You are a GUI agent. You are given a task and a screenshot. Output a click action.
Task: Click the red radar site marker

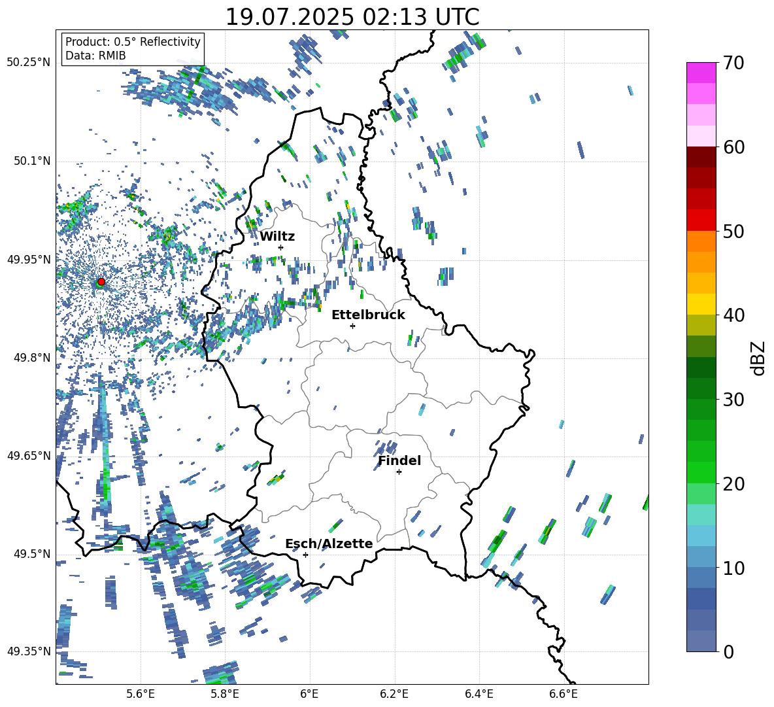pos(101,281)
